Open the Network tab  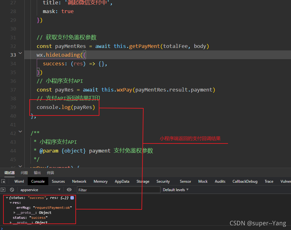(x=79, y=181)
